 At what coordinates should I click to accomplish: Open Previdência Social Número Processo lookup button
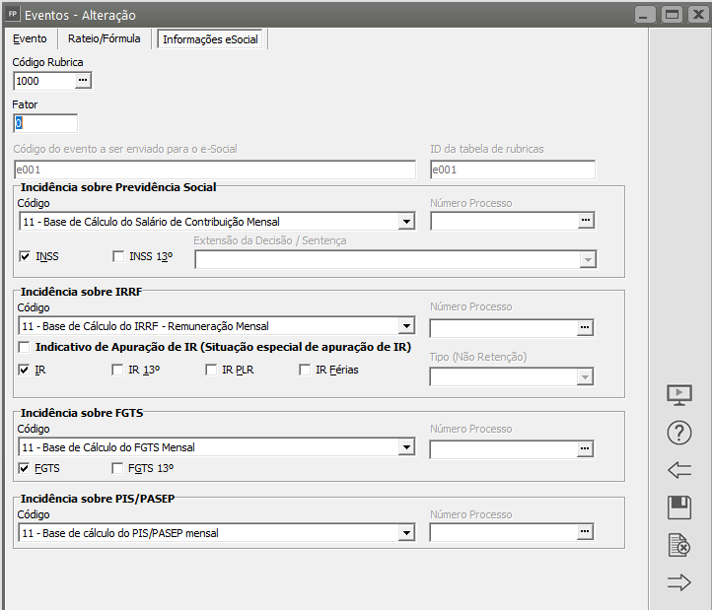(x=586, y=221)
